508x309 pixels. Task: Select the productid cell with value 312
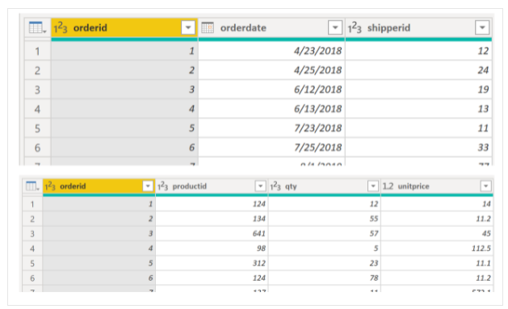pyautogui.click(x=212, y=263)
